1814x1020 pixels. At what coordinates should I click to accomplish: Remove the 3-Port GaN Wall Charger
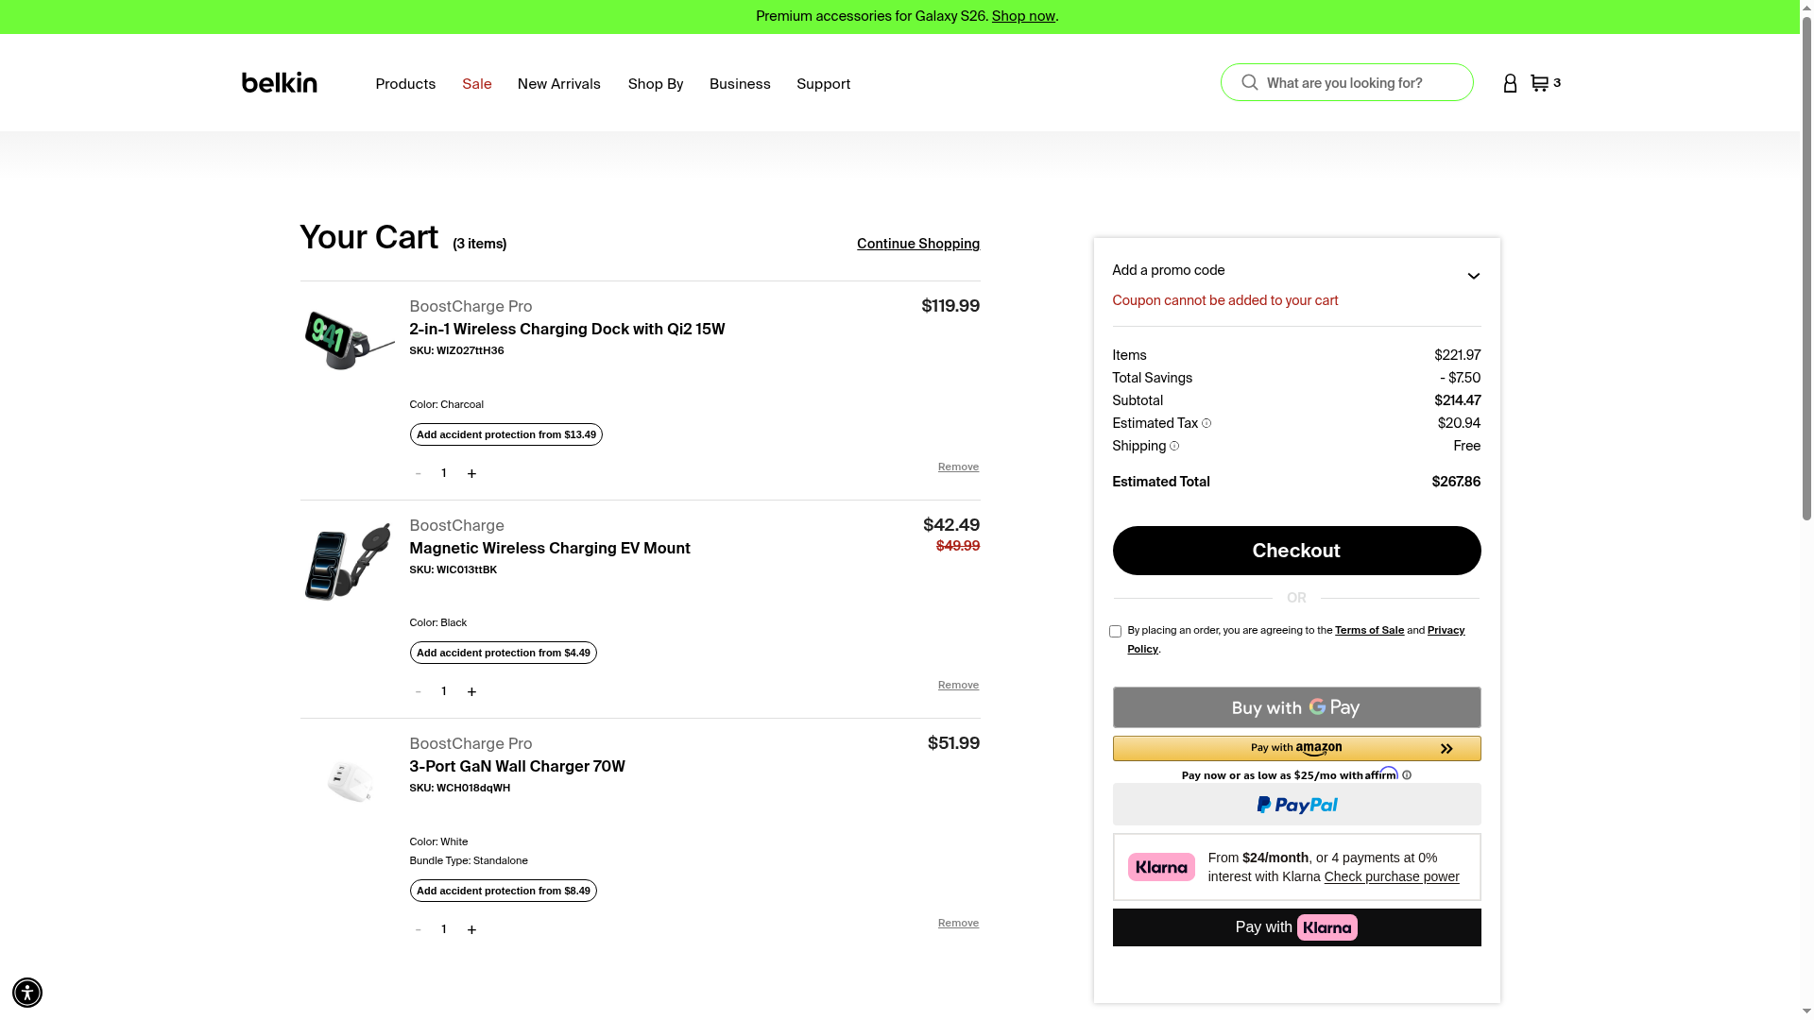click(958, 923)
